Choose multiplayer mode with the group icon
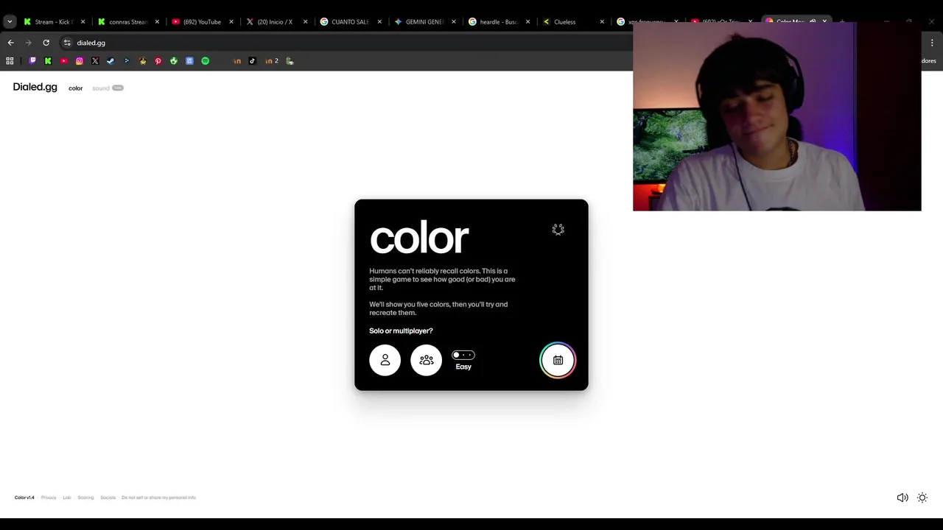 tap(426, 360)
